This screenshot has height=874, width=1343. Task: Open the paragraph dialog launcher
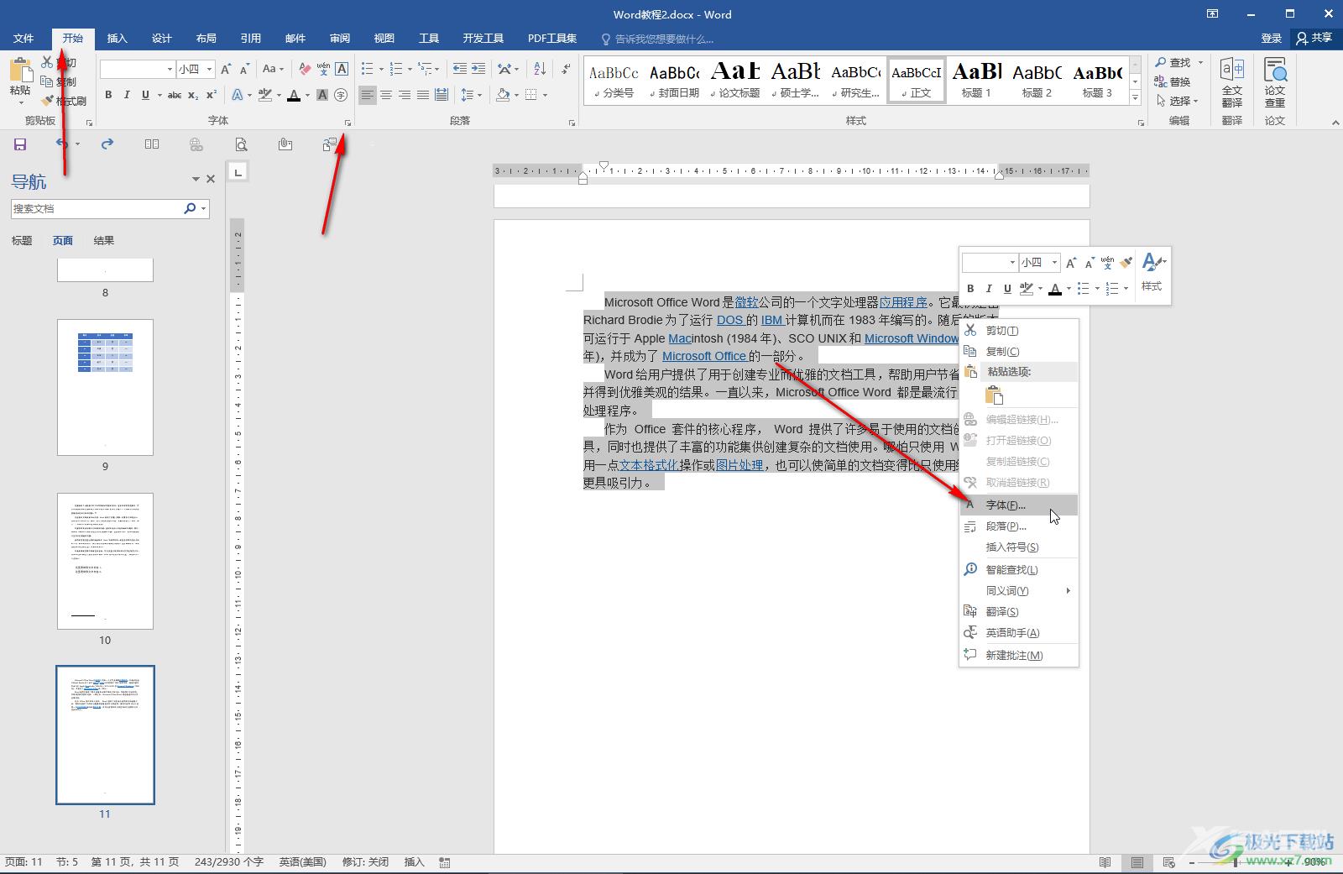pos(572,123)
